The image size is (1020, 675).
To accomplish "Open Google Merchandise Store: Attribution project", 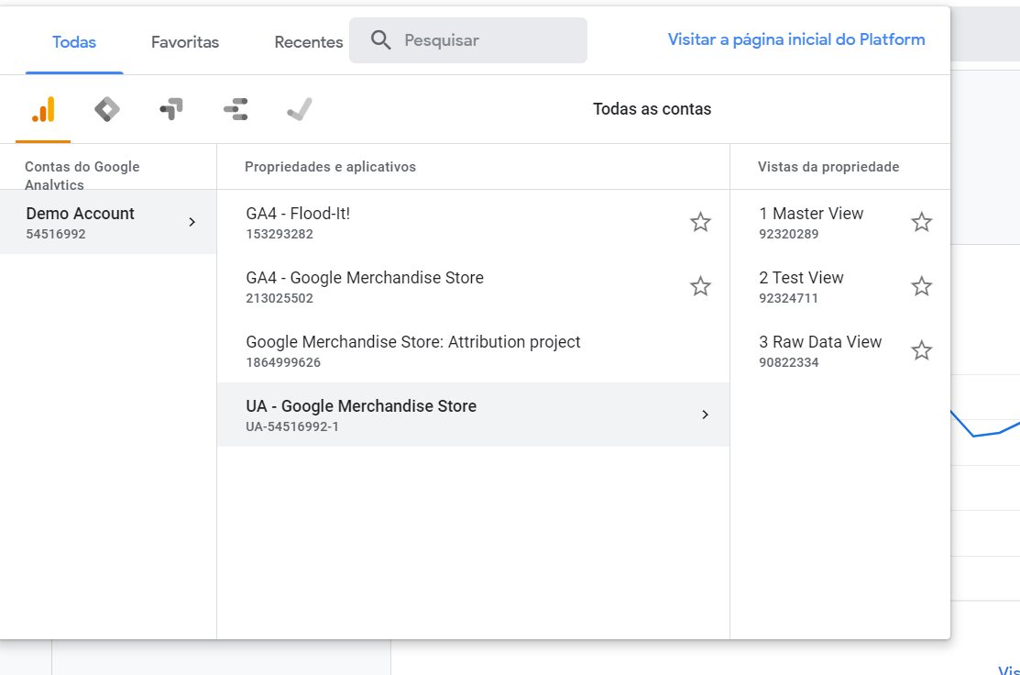I will [474, 351].
